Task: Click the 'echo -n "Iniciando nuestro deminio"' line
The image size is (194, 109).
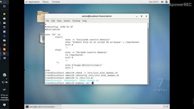Action: coord(88,40)
